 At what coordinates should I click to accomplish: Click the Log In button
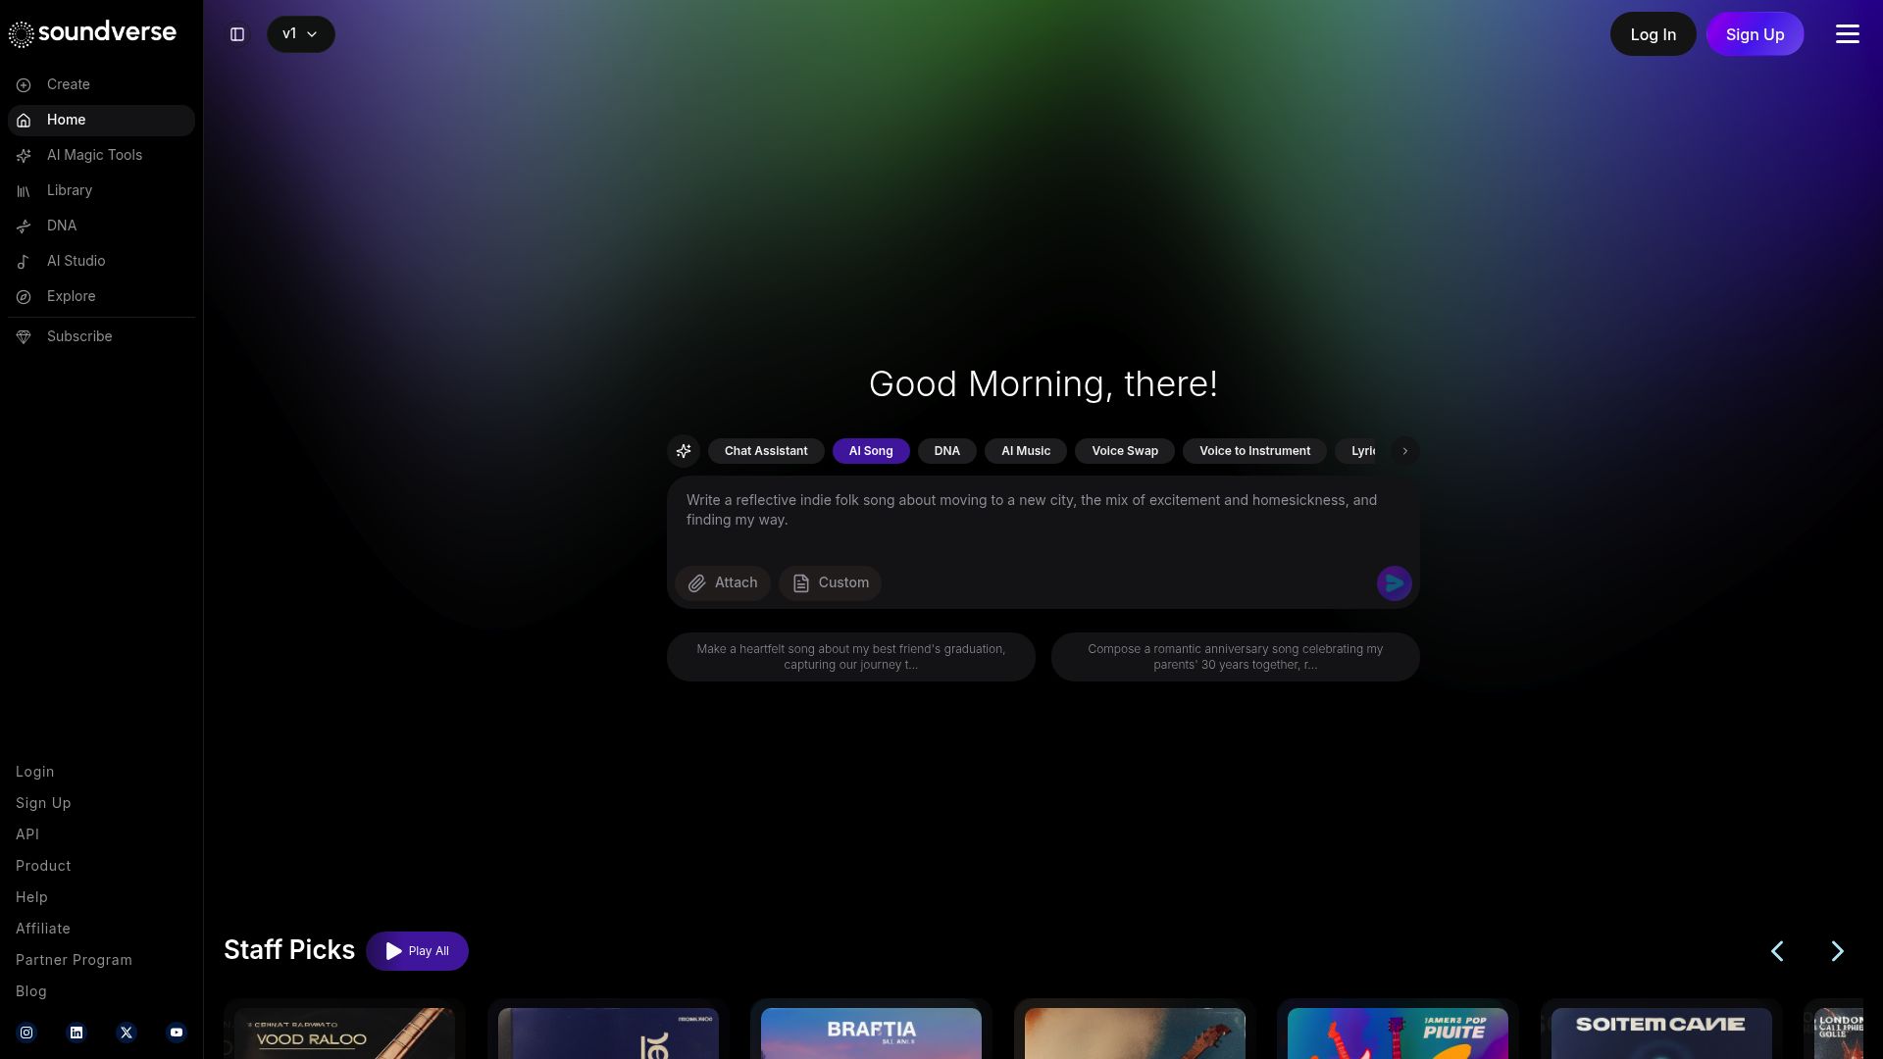click(x=1653, y=34)
